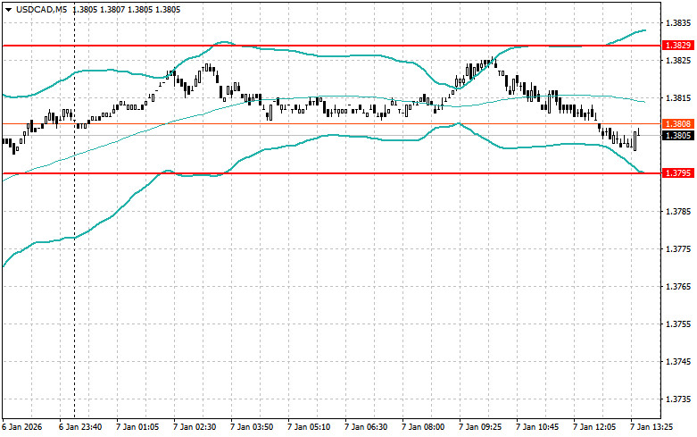Select the orange 1.3808 price tag
This screenshot has width=697, height=437.
click(678, 122)
